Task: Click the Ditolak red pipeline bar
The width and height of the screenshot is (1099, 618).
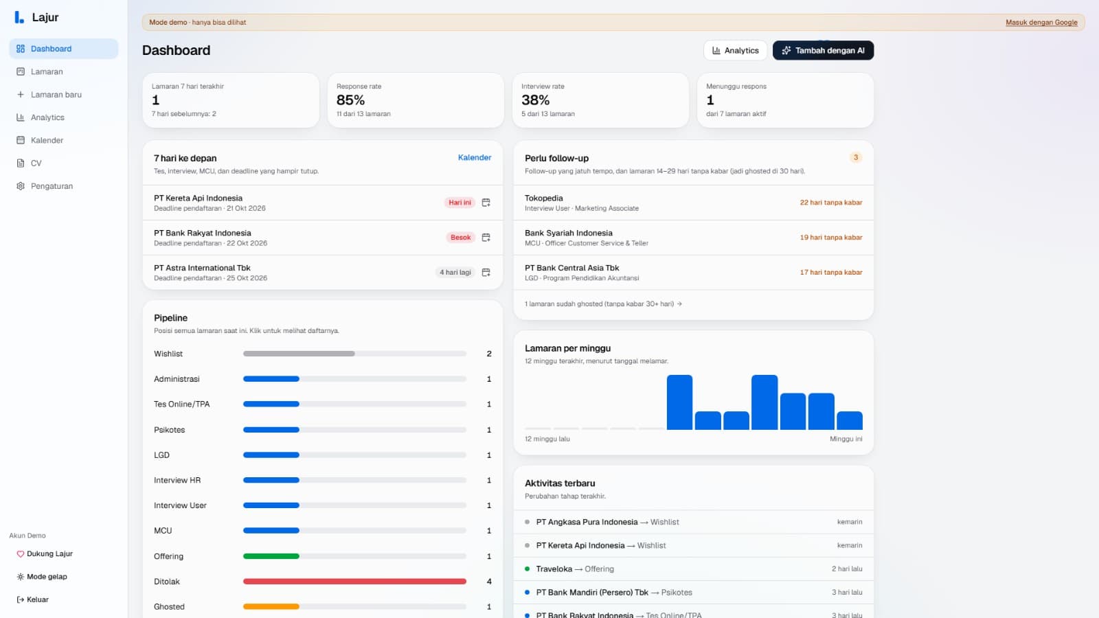Action: 354,582
